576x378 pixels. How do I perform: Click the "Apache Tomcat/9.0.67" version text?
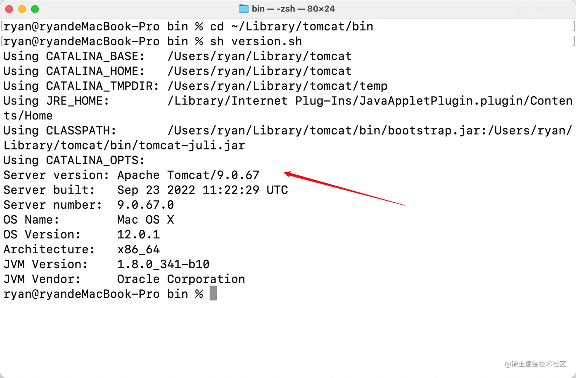coord(188,175)
